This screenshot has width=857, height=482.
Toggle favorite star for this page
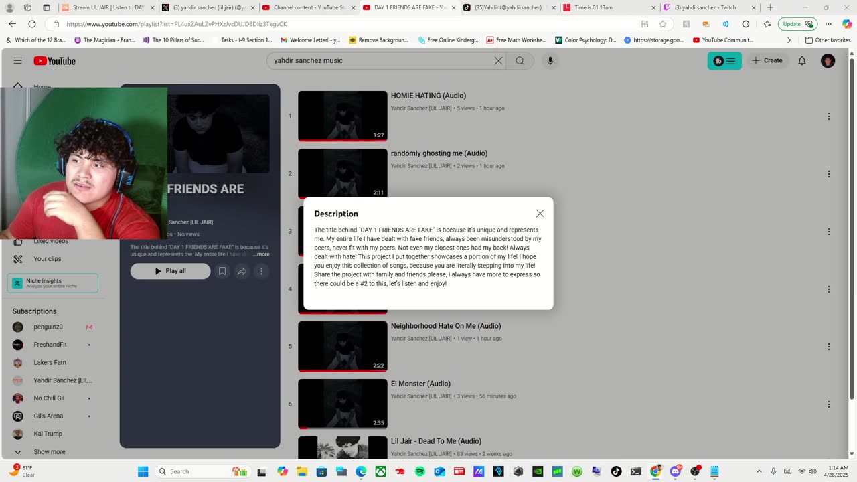click(x=663, y=24)
